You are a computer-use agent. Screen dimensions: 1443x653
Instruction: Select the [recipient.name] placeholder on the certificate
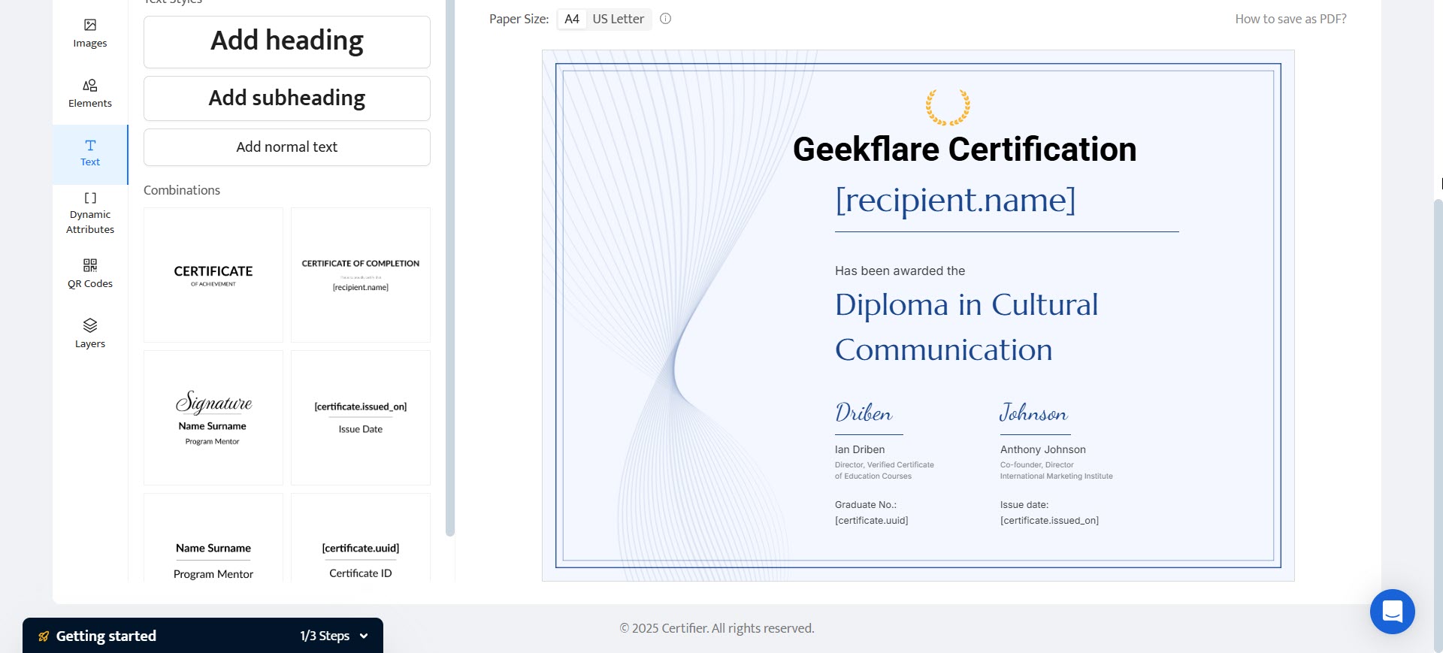pos(955,200)
